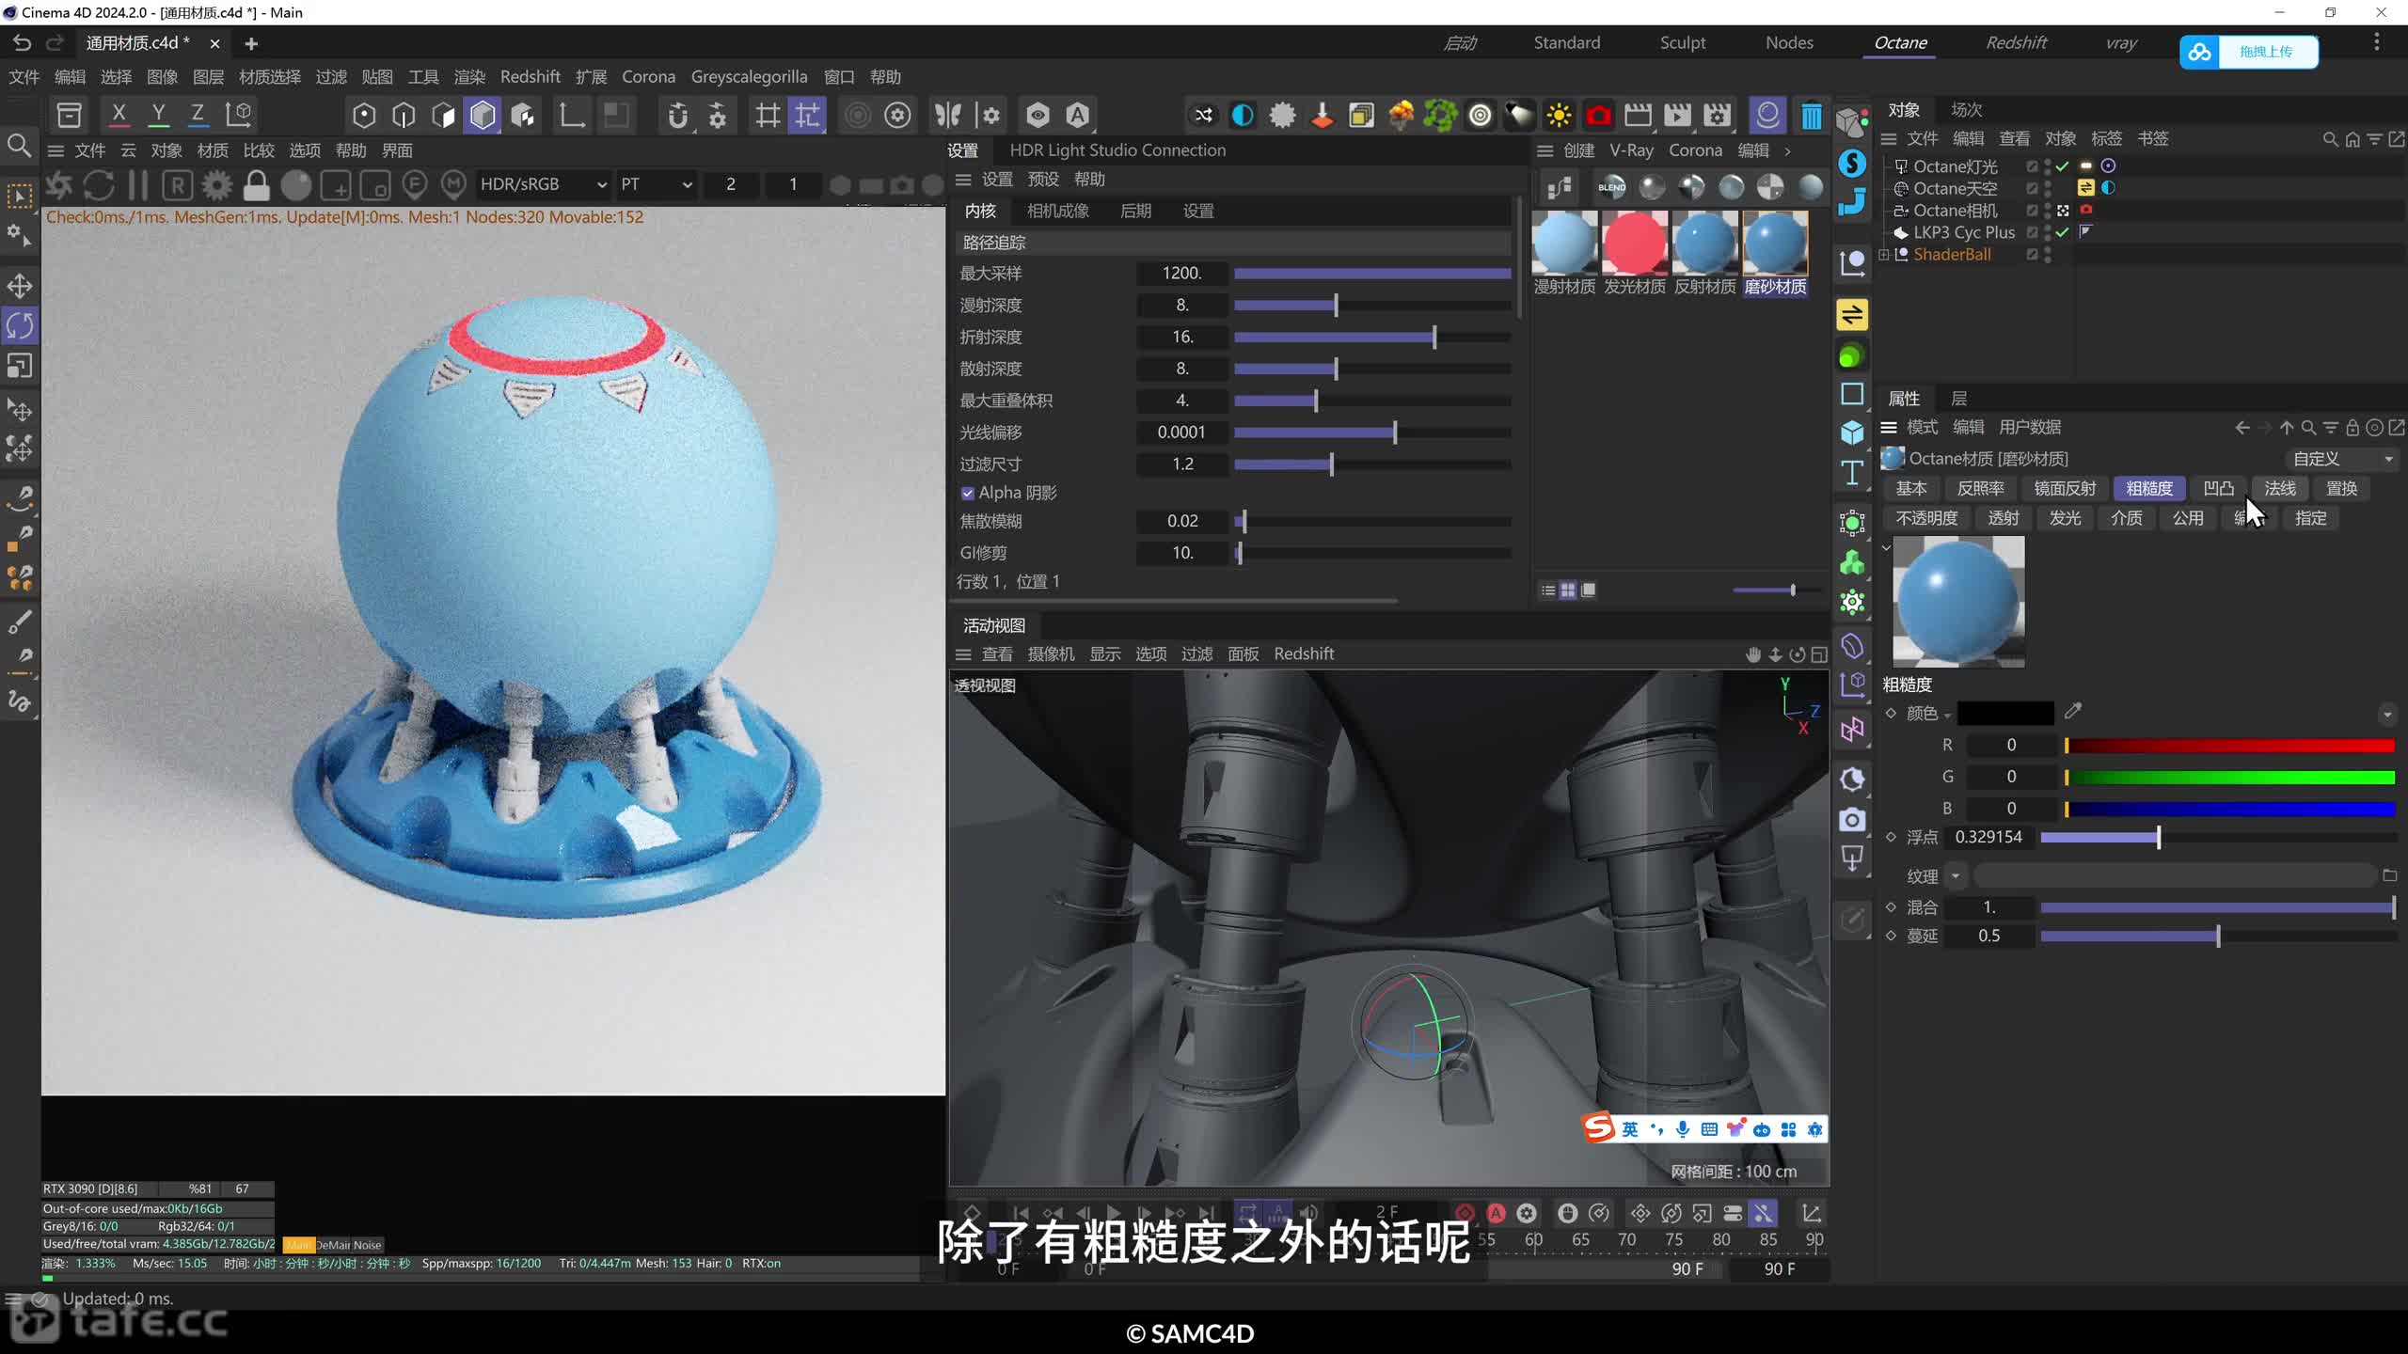Open the 自定义 material type dropdown
This screenshot has width=2408, height=1354.
point(2342,459)
